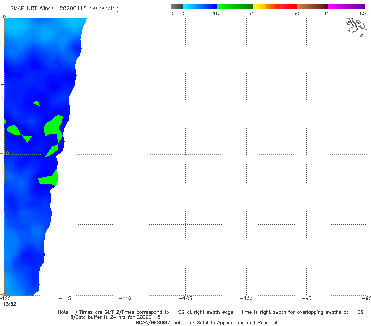Screen dimensions: 371x326
Task: Click the brown segment of the color bar
Action: 312,6
